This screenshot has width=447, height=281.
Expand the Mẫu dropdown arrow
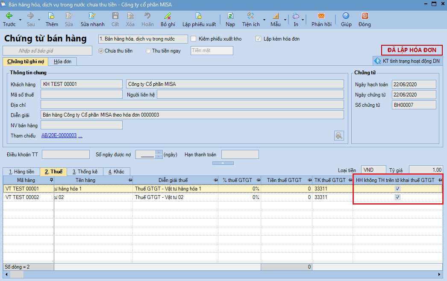285,20
